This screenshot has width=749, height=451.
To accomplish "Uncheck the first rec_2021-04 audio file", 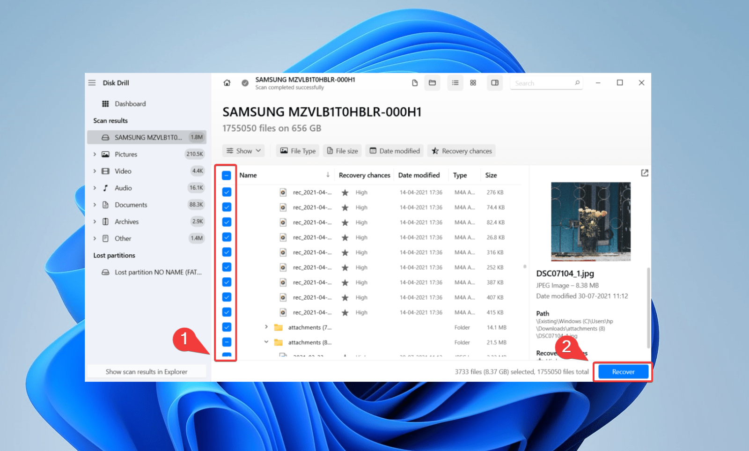I will [x=226, y=192].
